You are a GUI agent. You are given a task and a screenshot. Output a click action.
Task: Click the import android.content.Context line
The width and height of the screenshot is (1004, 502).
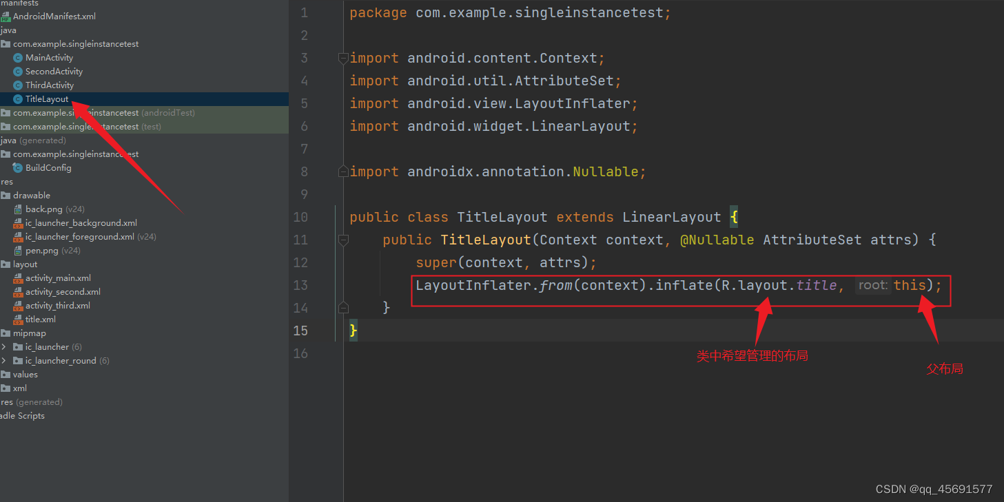[477, 58]
